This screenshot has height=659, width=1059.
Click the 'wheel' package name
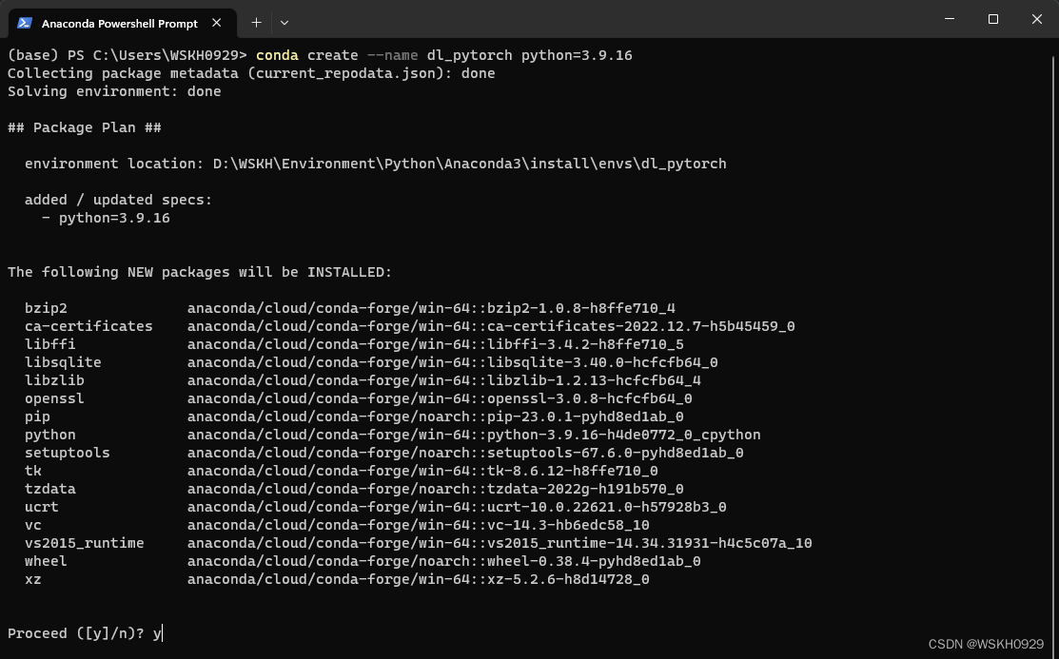point(46,561)
